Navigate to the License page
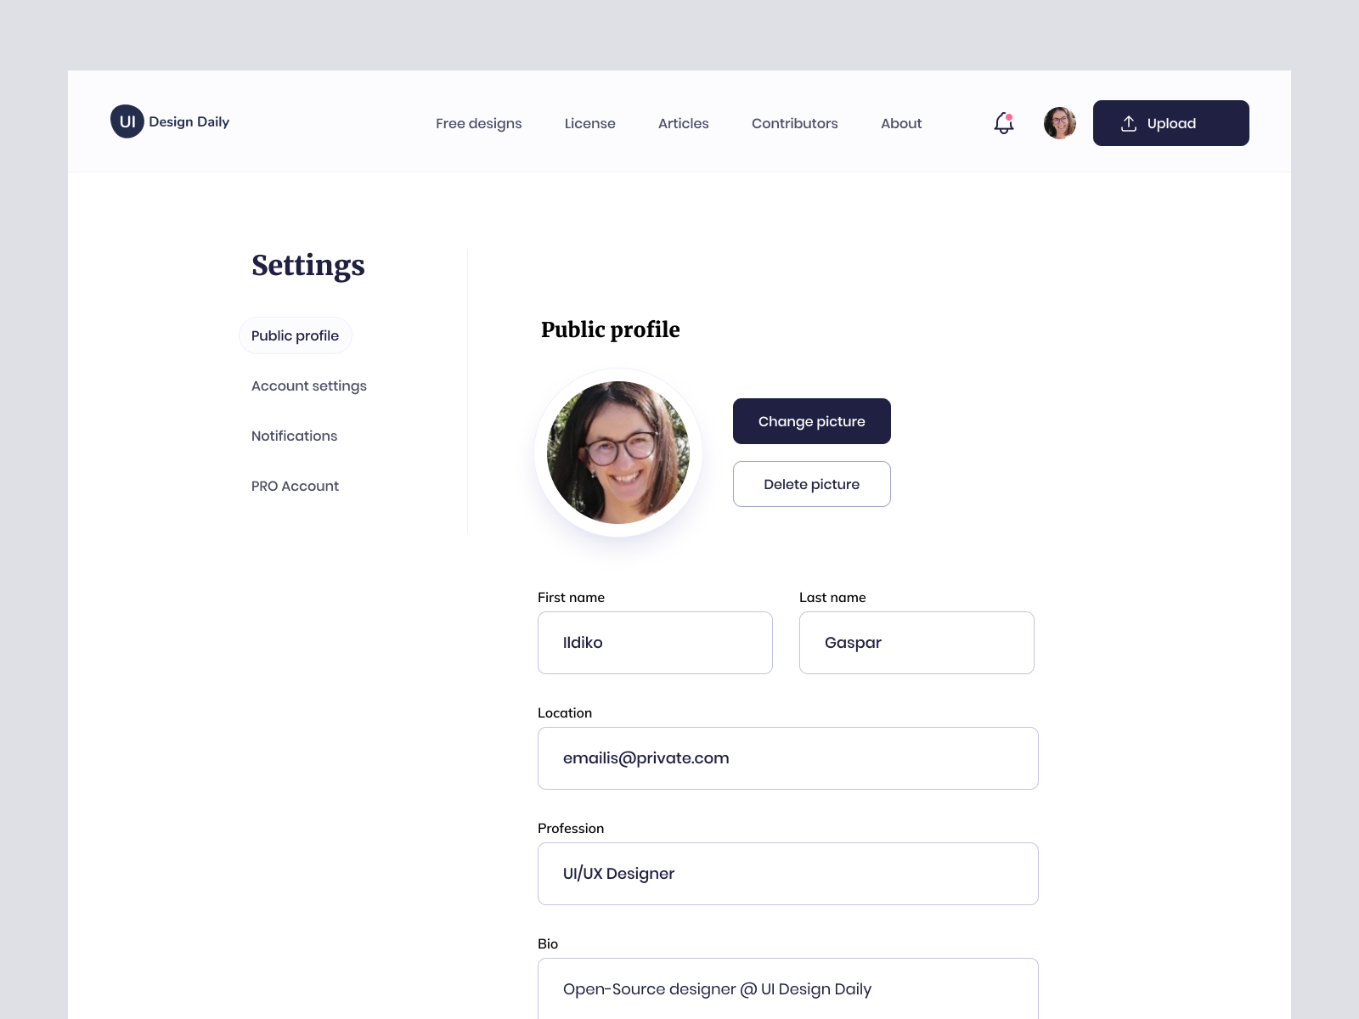 tap(589, 123)
